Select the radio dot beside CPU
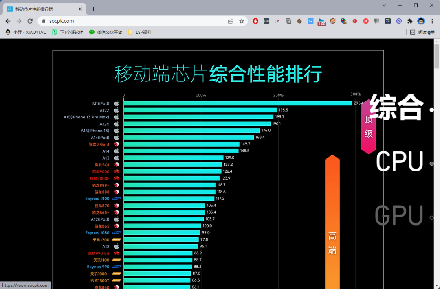Viewport: 440px width, 289px height. coord(432,163)
